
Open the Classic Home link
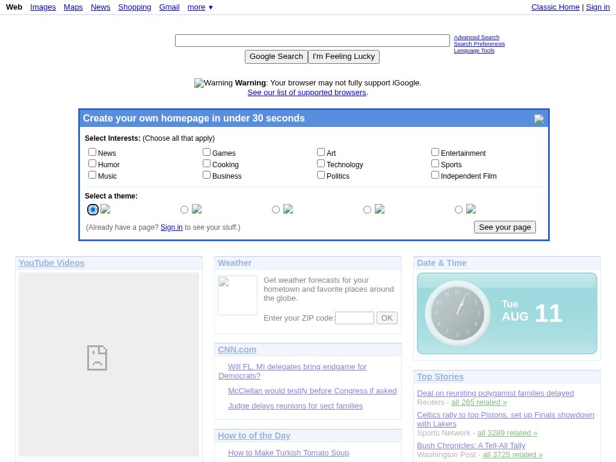555,7
